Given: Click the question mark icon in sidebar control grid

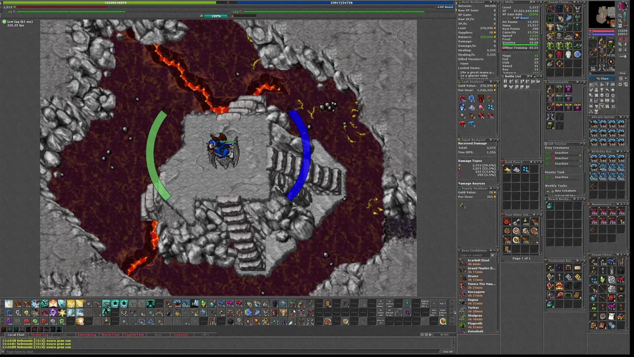Looking at the screenshot, I should pyautogui.click(x=607, y=84).
